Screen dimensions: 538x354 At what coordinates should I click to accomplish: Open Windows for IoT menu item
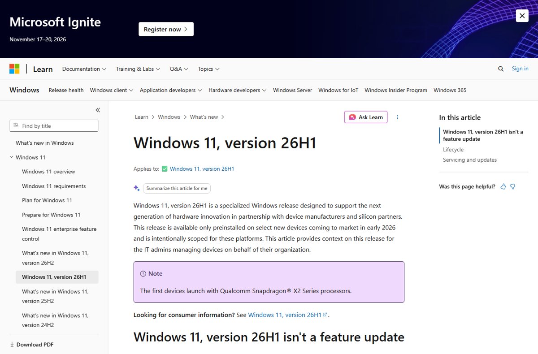pyautogui.click(x=338, y=90)
